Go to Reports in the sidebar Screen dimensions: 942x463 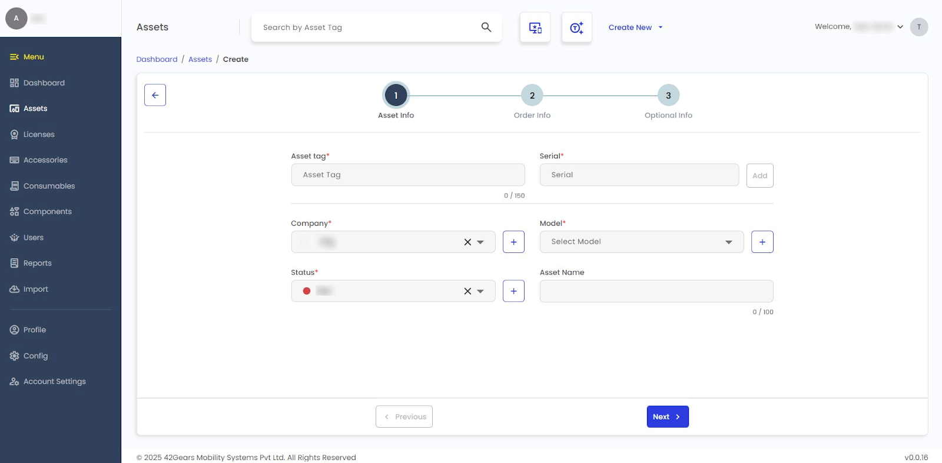point(37,264)
